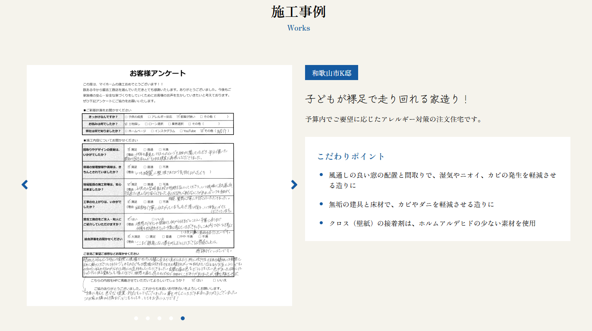The image size is (592, 331).
Task: Click the previous slide left arrow
Action: click(25, 185)
